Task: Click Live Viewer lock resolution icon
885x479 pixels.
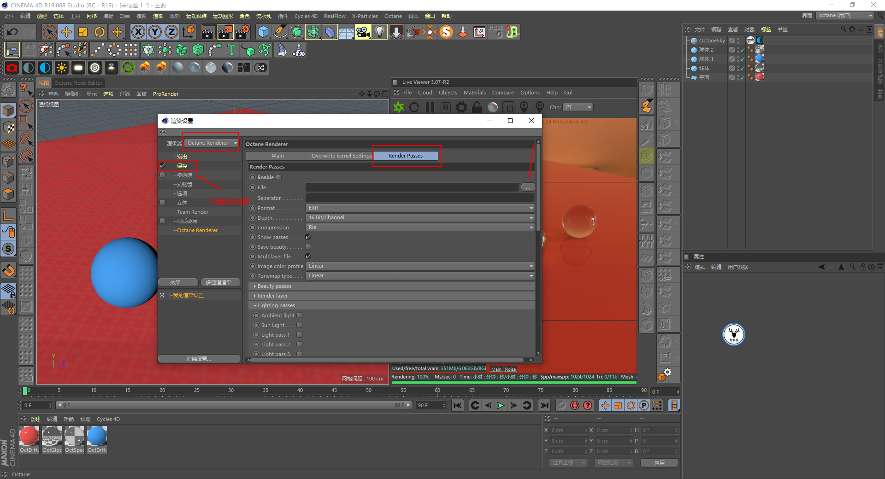Action: pyautogui.click(x=477, y=107)
